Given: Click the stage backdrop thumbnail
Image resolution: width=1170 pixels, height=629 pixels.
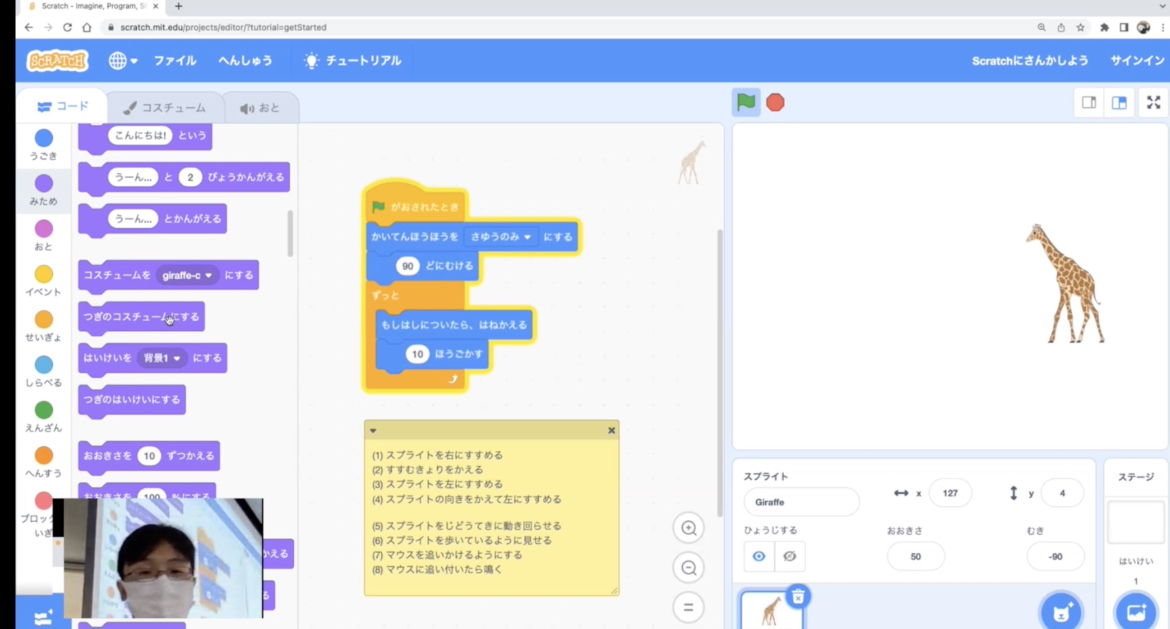Looking at the screenshot, I should click(1136, 522).
